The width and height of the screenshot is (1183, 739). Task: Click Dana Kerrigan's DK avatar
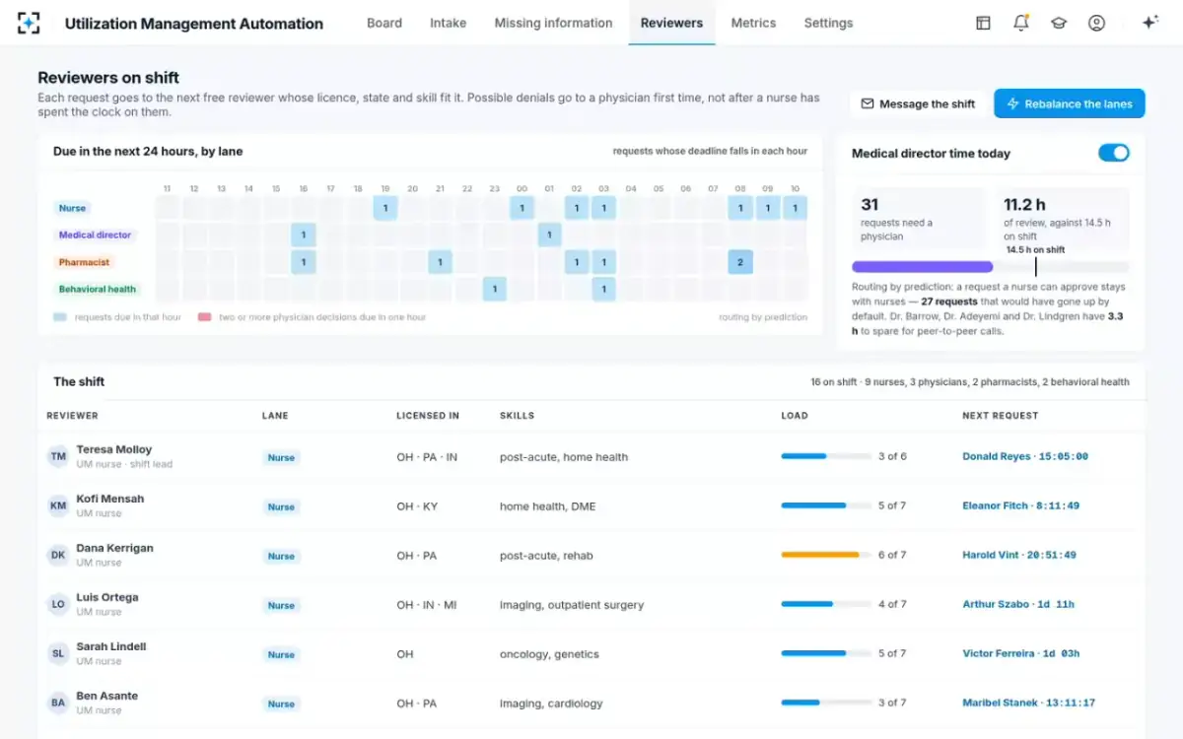point(58,555)
